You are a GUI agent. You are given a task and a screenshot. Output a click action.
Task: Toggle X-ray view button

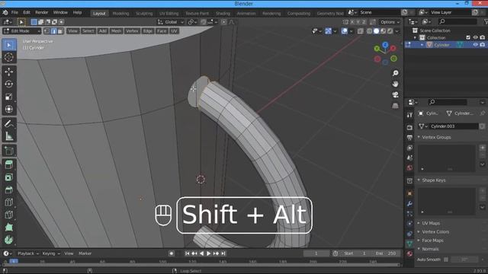361,31
